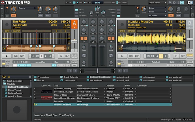Click Deck A CUE button
The height and width of the screenshot is (122, 195).
coord(16,56)
